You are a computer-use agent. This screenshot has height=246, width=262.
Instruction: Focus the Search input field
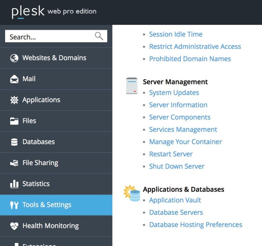[56, 36]
